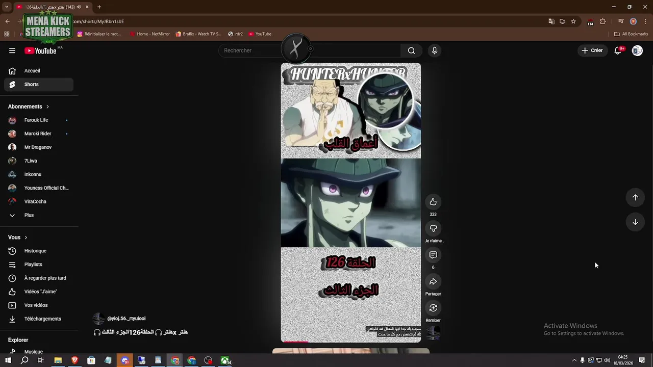The height and width of the screenshot is (367, 653).
Task: Open the sound thumbnail below Remixer
Action: pos(433,333)
